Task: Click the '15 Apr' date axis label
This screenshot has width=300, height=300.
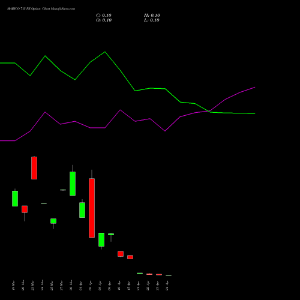Action: point(128,285)
